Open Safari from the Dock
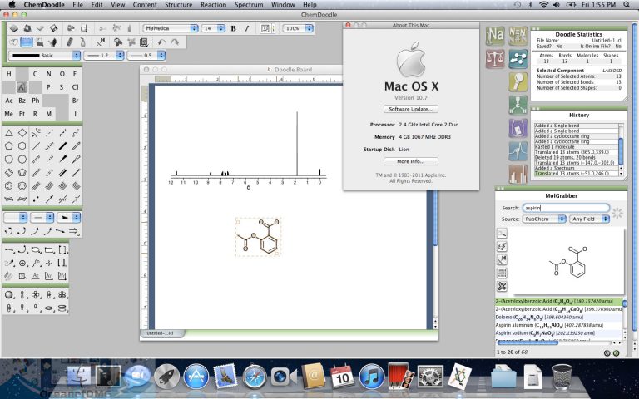 (255, 377)
